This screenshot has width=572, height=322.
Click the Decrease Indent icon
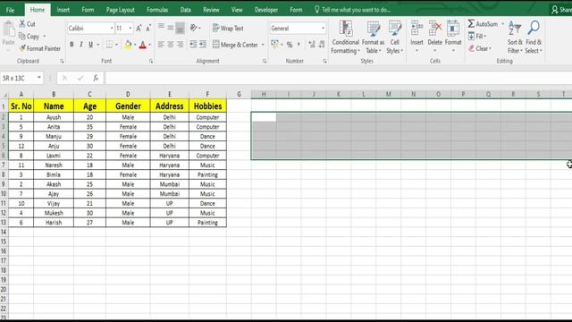pyautogui.click(x=193, y=45)
